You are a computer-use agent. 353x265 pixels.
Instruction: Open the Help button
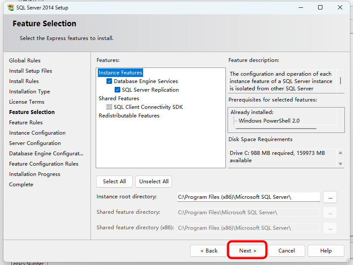326,251
